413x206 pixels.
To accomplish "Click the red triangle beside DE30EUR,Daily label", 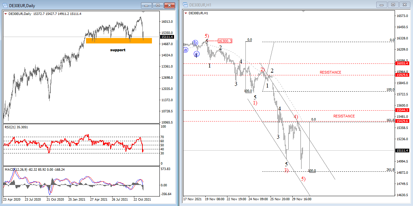I will coord(6,14).
